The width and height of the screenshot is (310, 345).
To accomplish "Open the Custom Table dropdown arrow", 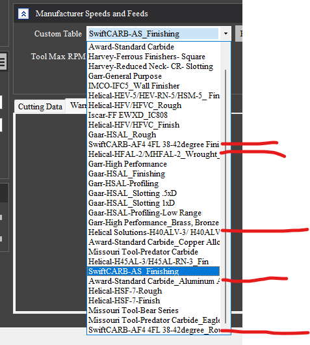I will coord(226,34).
